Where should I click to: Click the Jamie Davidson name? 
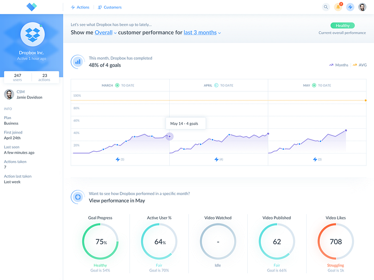tap(29, 98)
